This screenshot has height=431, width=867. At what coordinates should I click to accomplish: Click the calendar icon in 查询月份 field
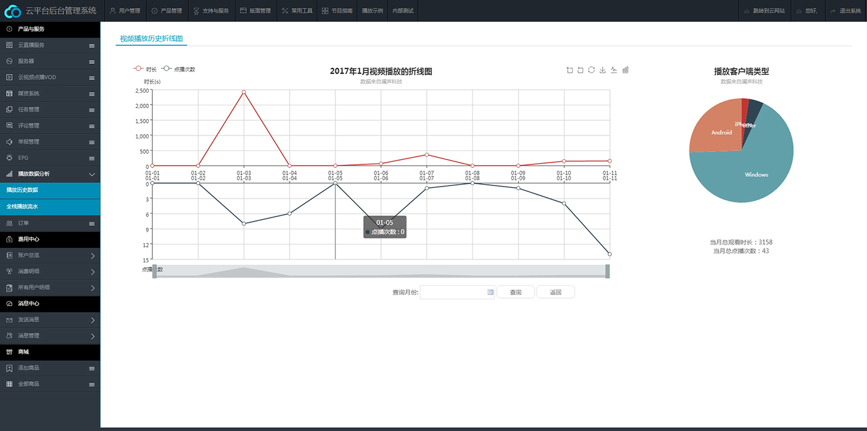pos(490,293)
